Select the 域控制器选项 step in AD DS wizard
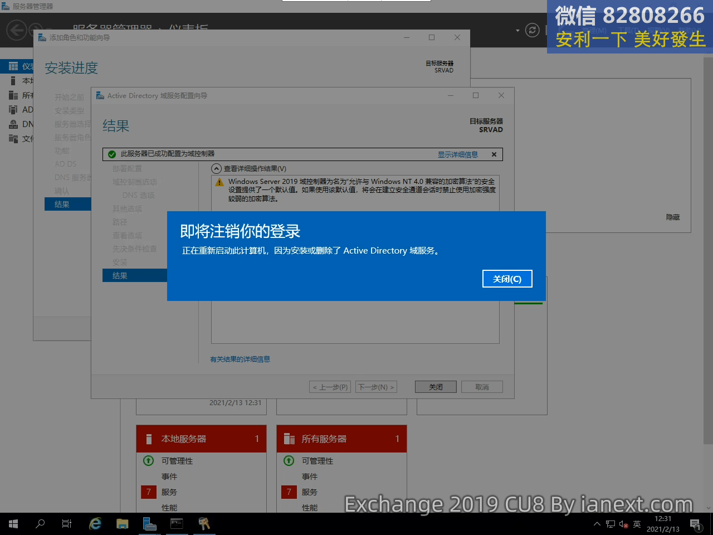This screenshot has height=535, width=713. (x=135, y=182)
